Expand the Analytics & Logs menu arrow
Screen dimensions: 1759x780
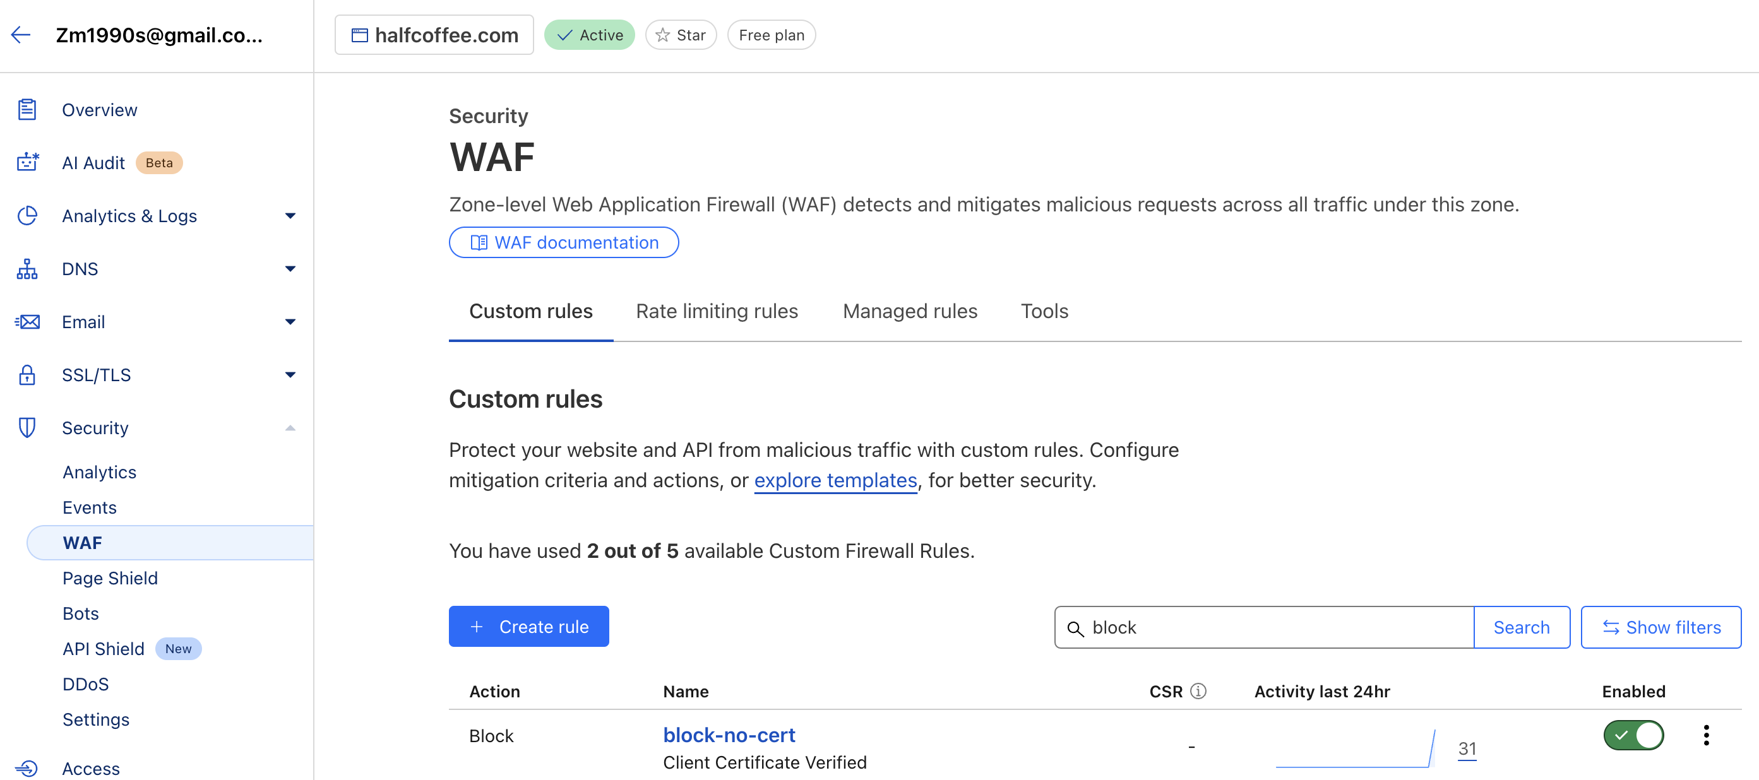point(290,216)
